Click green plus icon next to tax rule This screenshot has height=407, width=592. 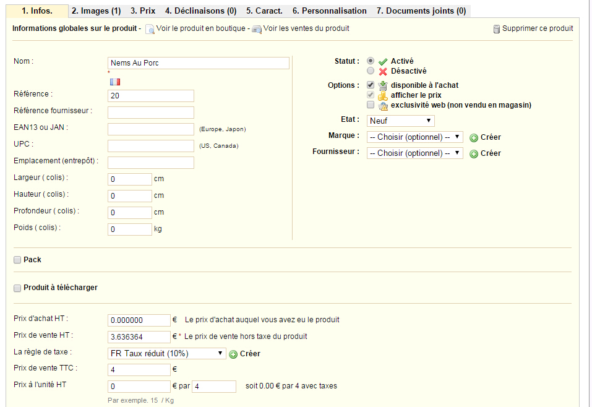click(x=233, y=354)
